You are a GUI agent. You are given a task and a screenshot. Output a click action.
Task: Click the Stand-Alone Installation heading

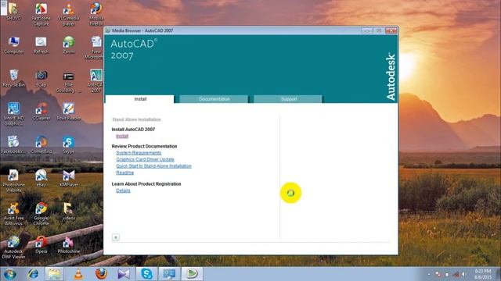tap(136, 119)
